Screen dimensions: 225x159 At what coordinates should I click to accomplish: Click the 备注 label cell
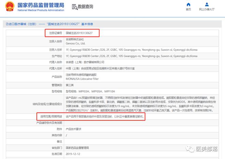59,142
